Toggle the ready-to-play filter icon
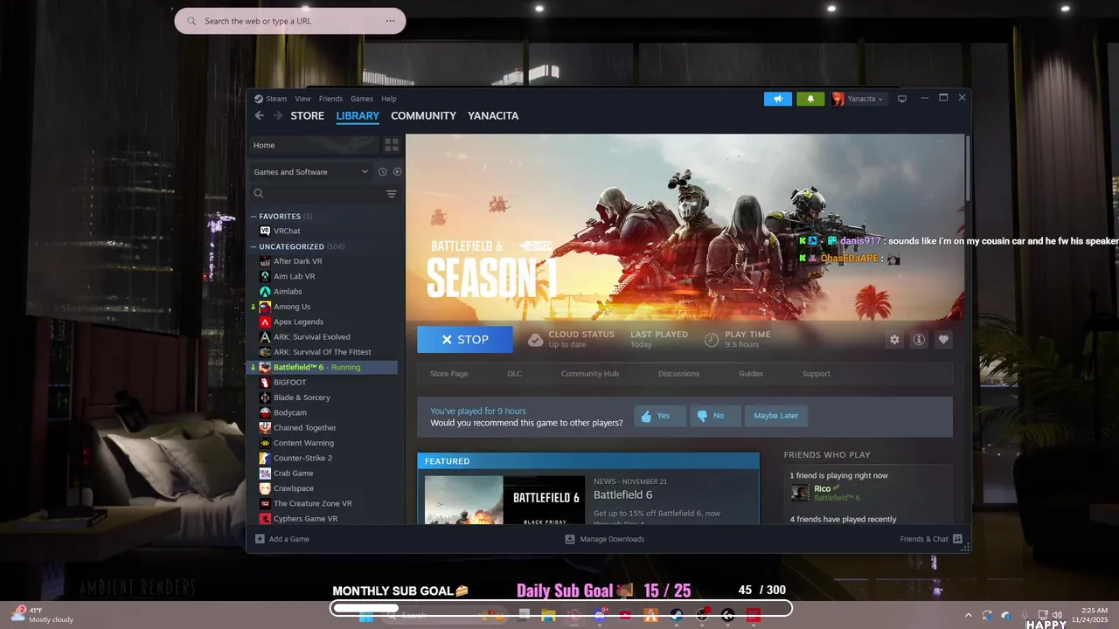This screenshot has width=1119, height=629. [397, 172]
